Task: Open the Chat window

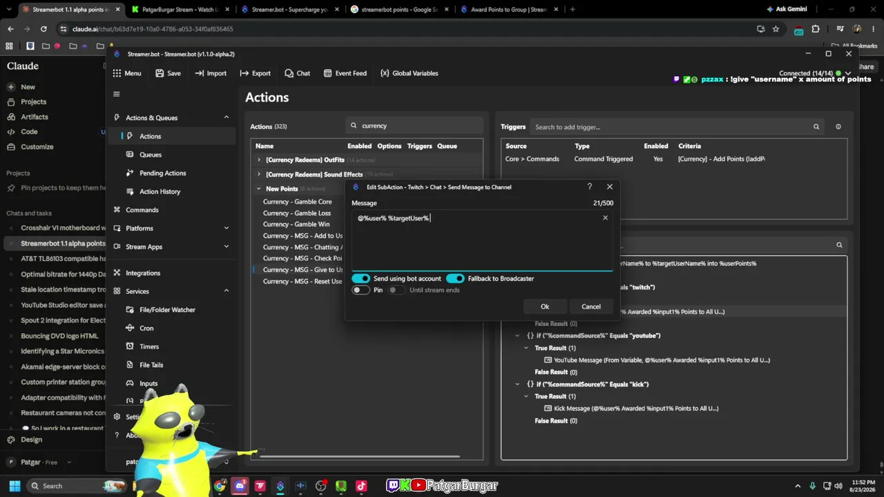Action: pos(297,73)
